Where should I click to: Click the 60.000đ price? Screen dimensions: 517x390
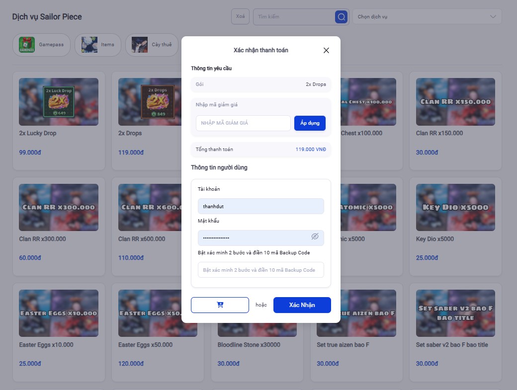coord(30,258)
